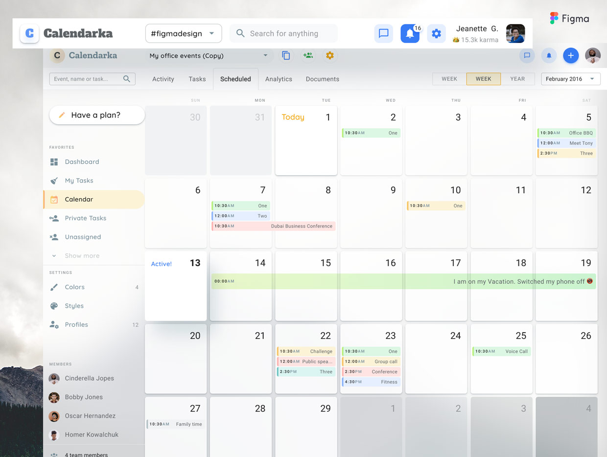The height and width of the screenshot is (457, 607).
Task: Open Colors settings
Action: (94, 287)
